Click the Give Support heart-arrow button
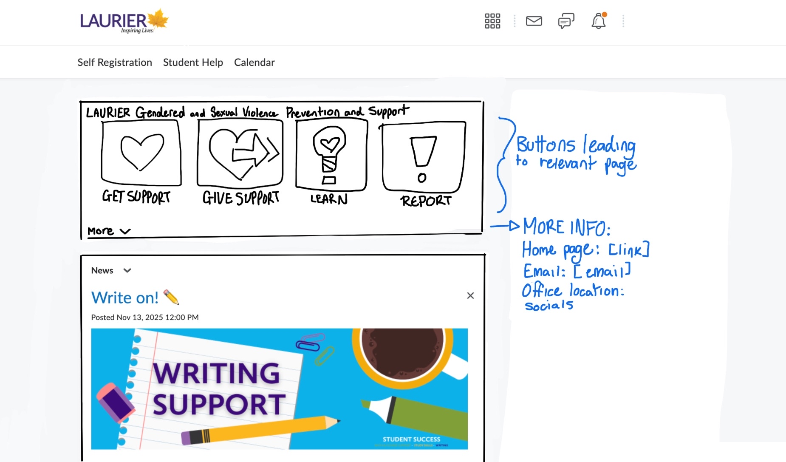Screen dimensions: 786x462 tap(240, 153)
